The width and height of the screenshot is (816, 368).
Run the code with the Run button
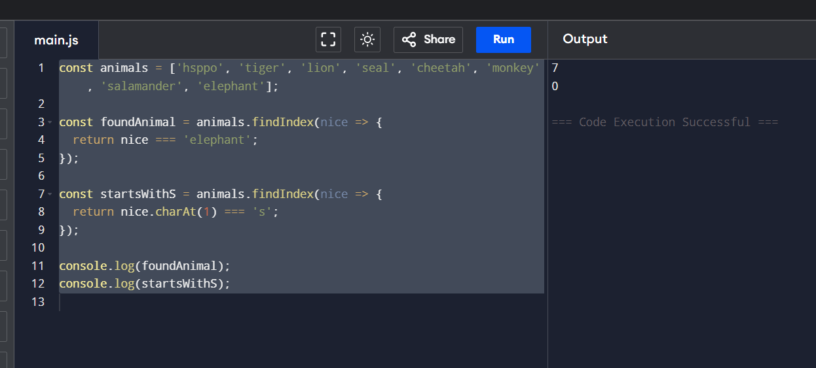503,39
